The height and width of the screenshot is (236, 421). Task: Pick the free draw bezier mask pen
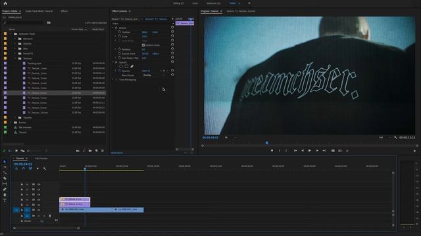tap(132, 66)
